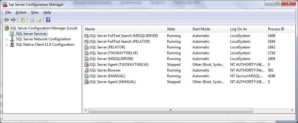298x123 pixels.
Task: Select SQL Server Services in the tree
Action: pos(31,34)
